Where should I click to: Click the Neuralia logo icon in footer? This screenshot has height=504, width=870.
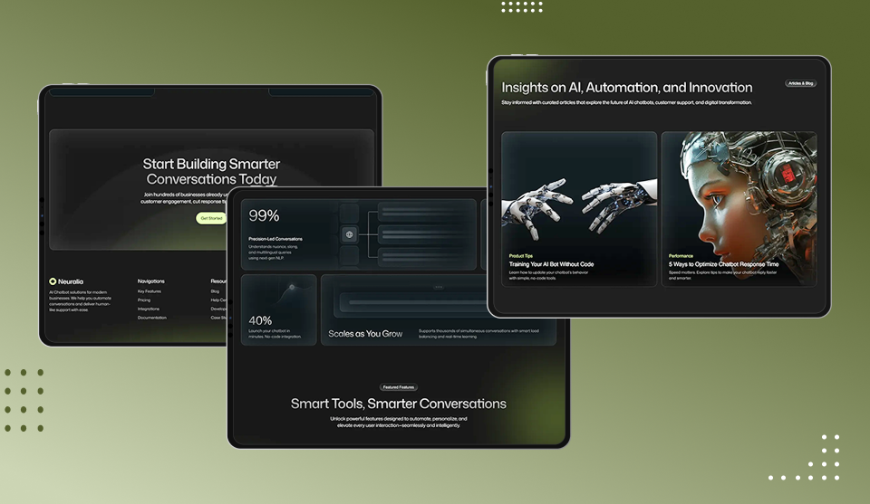53,281
